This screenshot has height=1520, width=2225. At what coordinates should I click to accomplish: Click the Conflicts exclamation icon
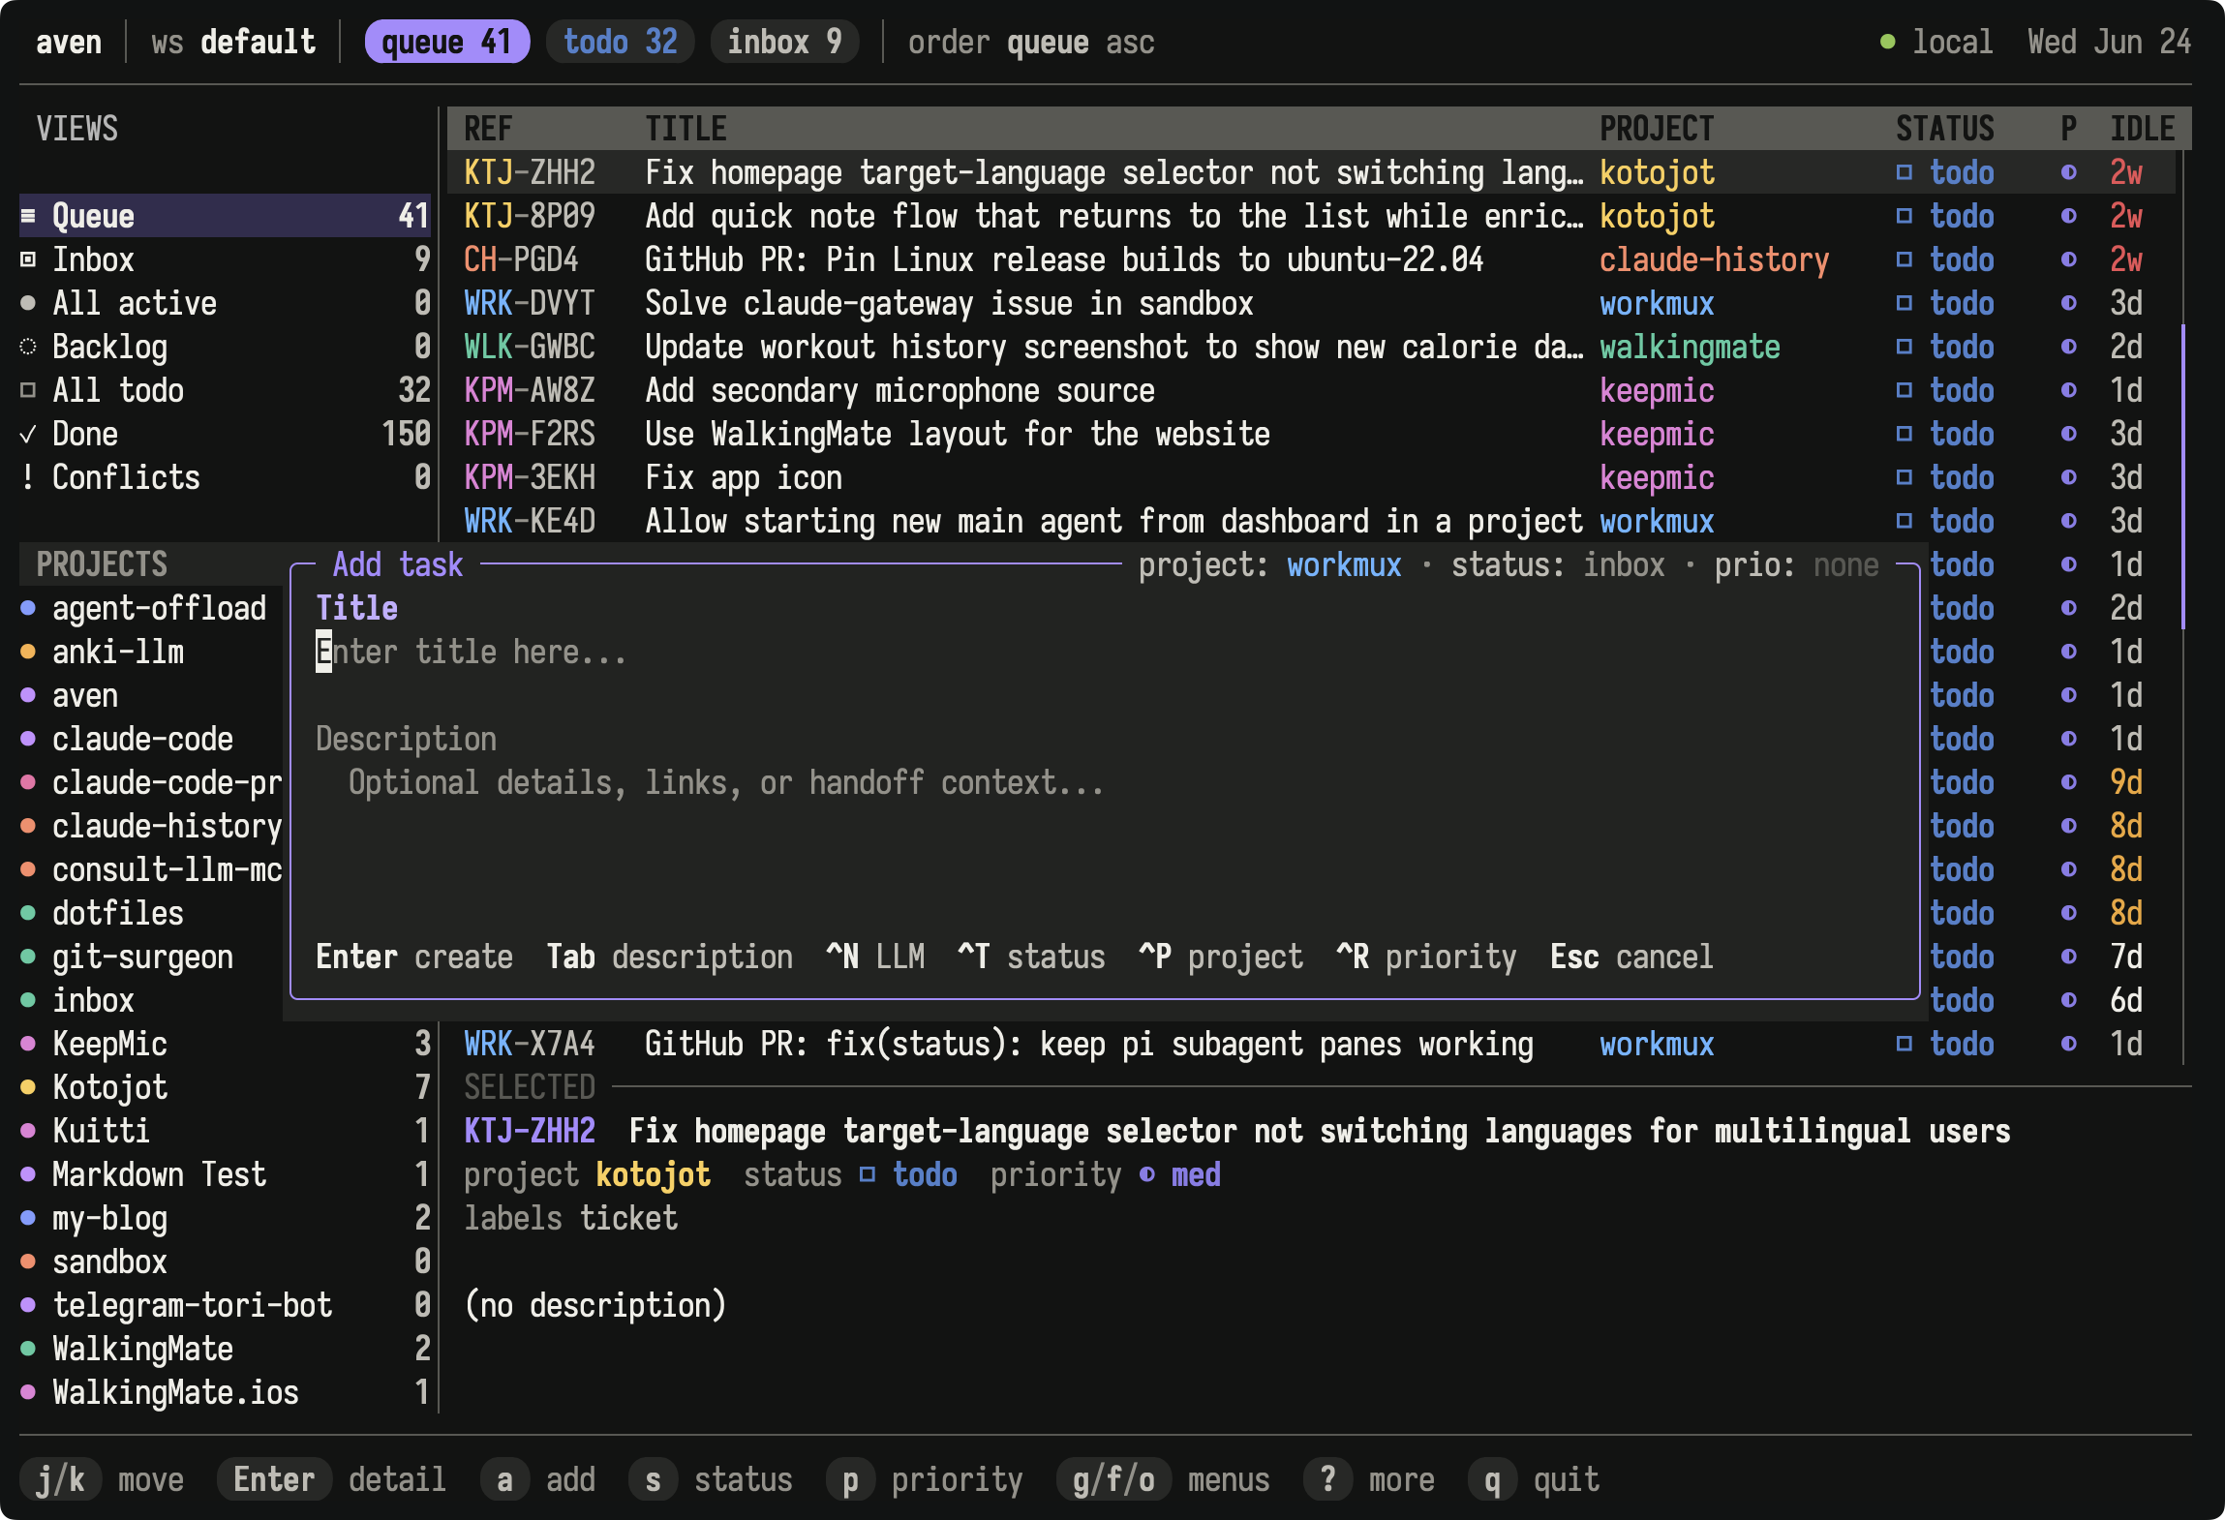tap(28, 477)
